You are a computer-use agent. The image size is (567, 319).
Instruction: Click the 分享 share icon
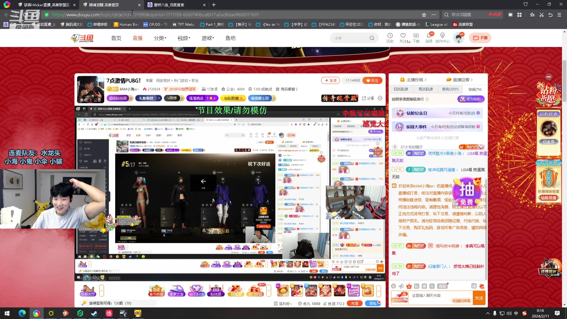tap(368, 98)
